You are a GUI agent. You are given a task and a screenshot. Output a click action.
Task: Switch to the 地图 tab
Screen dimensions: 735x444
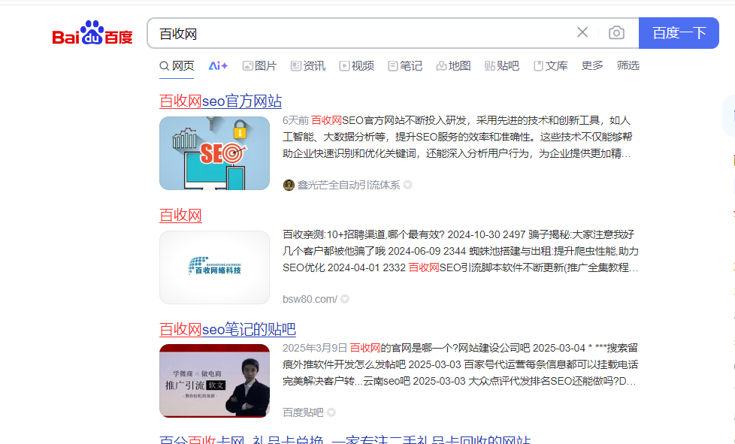tap(453, 66)
